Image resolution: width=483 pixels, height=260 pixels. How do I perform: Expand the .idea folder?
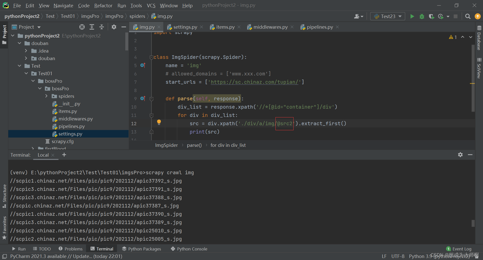[26, 51]
